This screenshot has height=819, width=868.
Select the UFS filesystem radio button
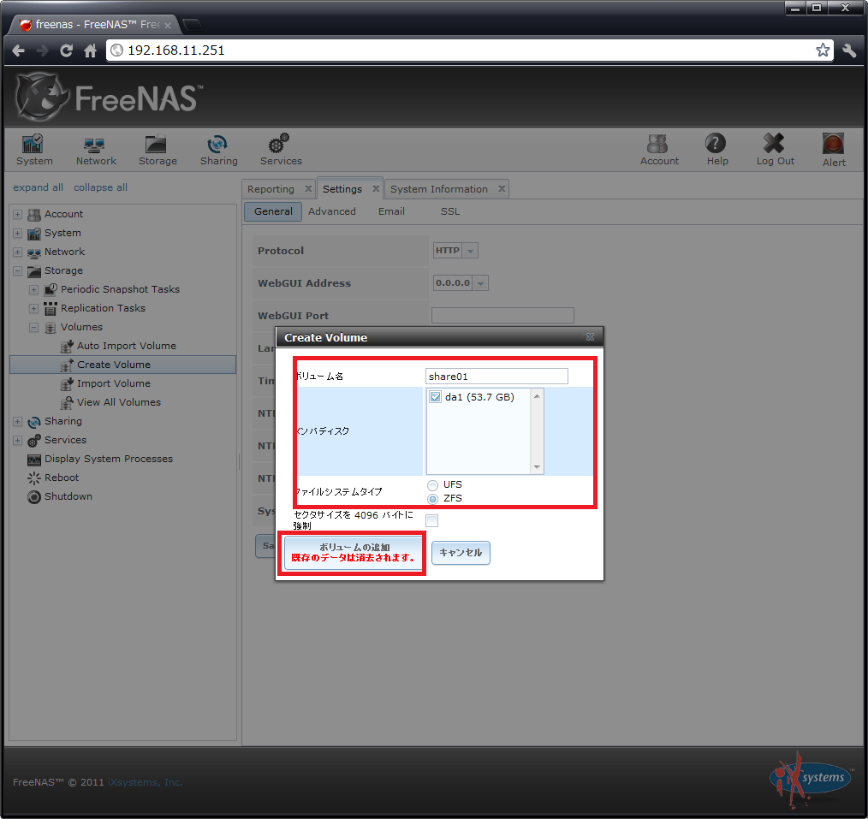(x=432, y=485)
